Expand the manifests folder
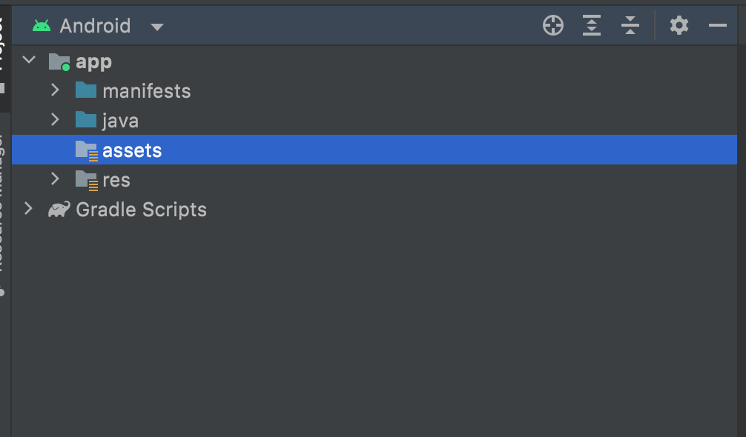The width and height of the screenshot is (746, 437). 55,90
